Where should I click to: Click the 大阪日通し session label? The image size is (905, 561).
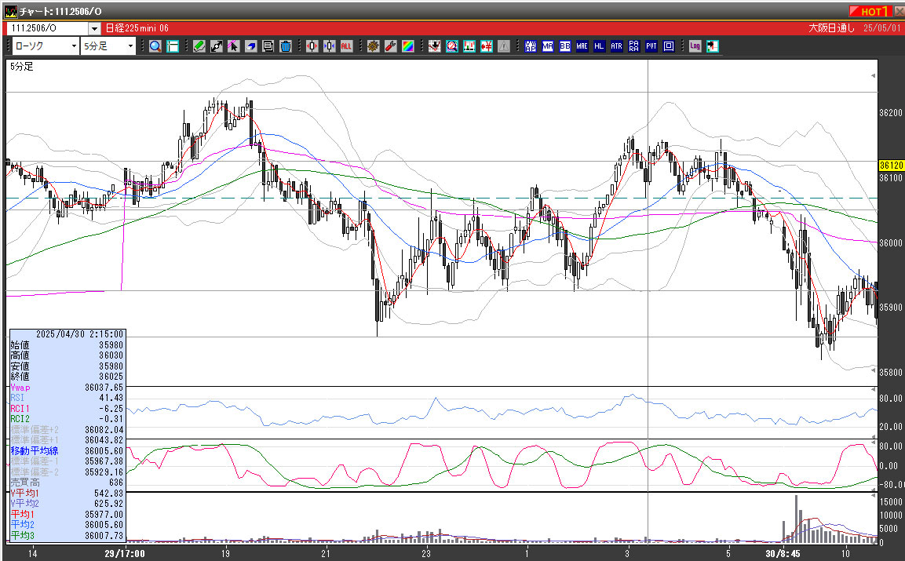click(831, 28)
